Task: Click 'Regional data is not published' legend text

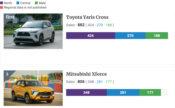Action: click(x=25, y=7)
